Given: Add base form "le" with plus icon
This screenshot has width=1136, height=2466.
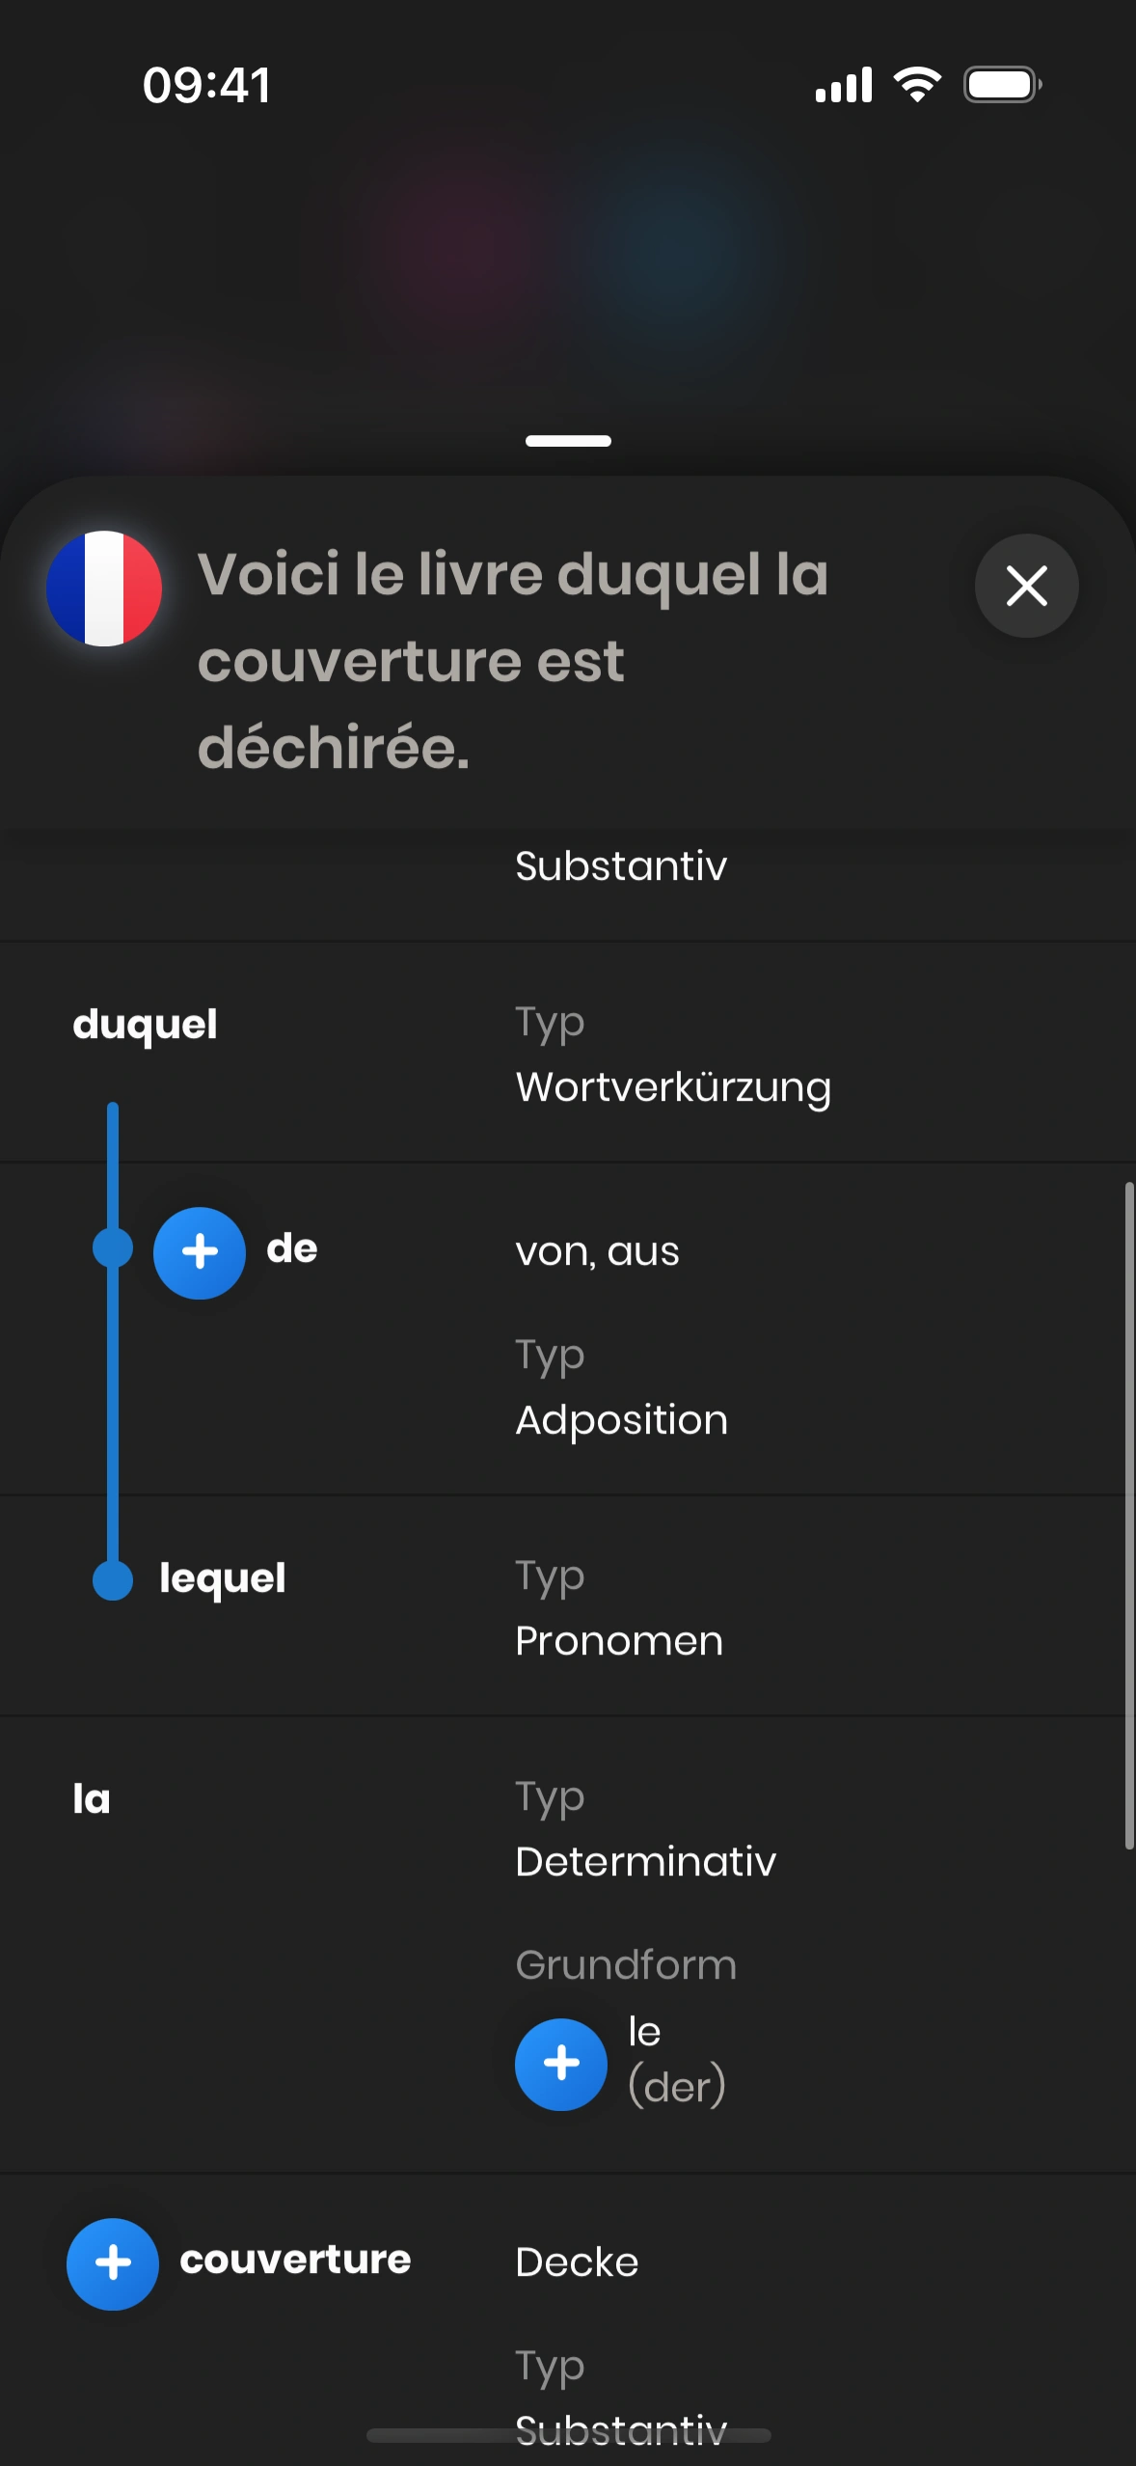Looking at the screenshot, I should (560, 2064).
